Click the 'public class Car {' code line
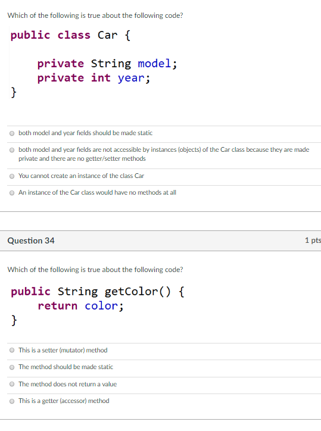Image resolution: width=321 pixels, height=431 pixels. tap(70, 35)
